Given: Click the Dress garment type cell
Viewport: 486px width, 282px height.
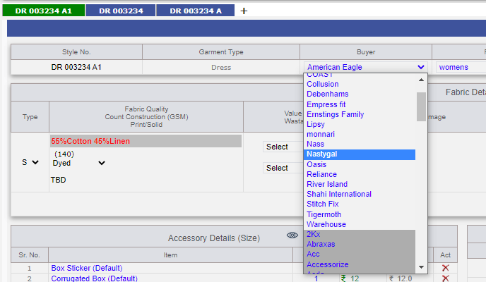Looking at the screenshot, I should pyautogui.click(x=221, y=68).
